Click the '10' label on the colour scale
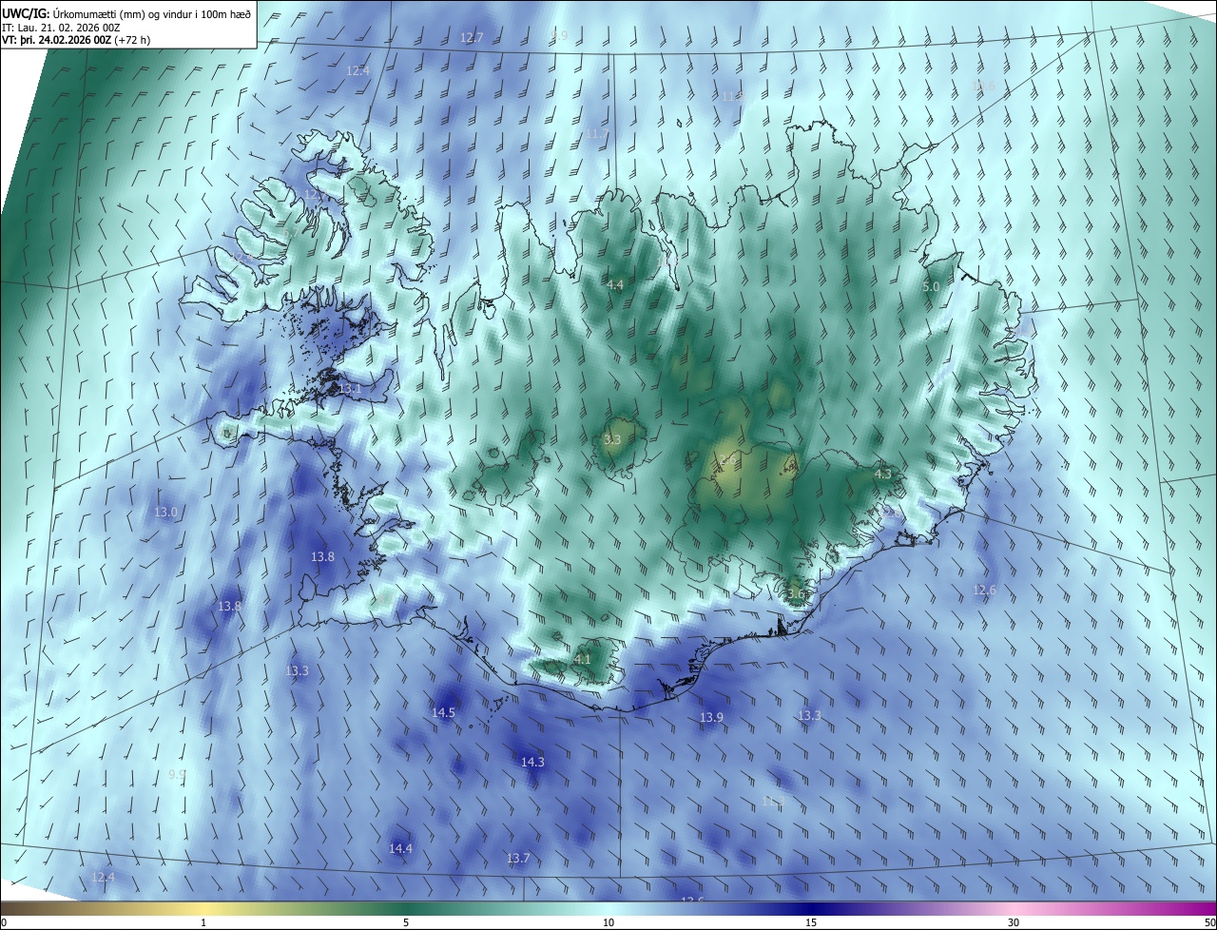The image size is (1217, 930). click(x=608, y=922)
